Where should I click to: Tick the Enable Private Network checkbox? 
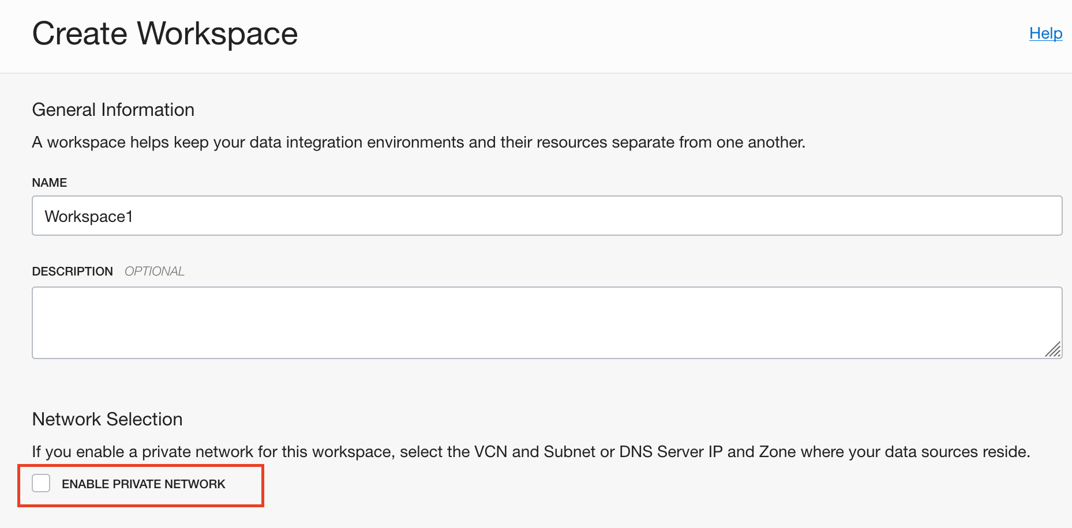pos(41,483)
